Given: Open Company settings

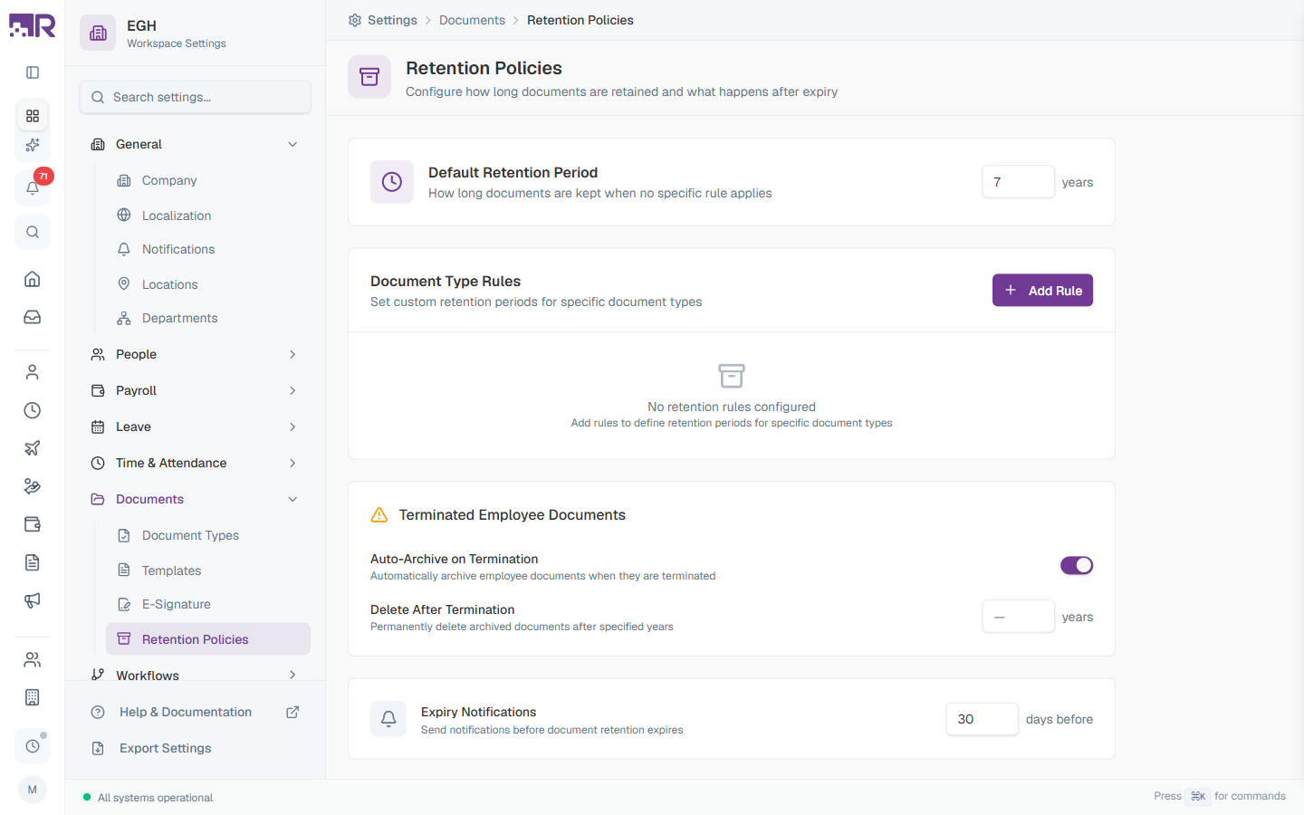Looking at the screenshot, I should coord(208,180).
